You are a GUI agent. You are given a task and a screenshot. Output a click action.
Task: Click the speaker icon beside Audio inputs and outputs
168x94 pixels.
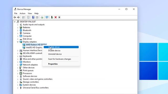tap(21, 25)
